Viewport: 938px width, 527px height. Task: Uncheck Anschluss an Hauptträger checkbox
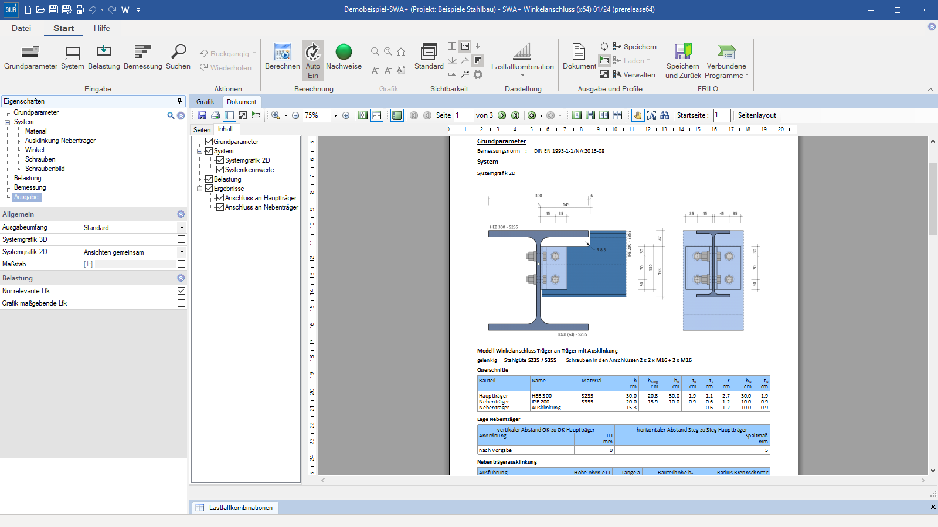(220, 198)
